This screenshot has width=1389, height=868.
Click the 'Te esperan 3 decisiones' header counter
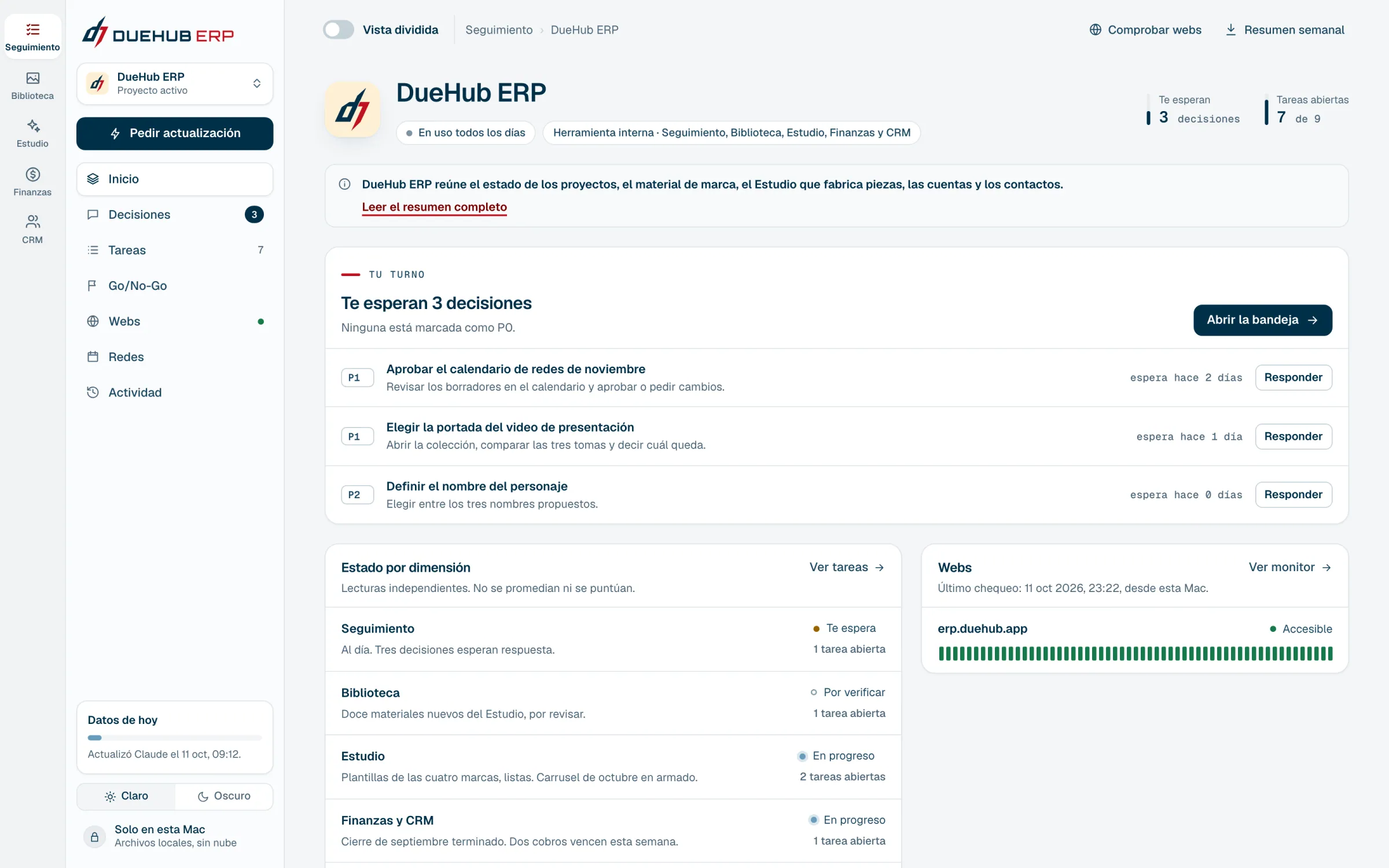(x=1193, y=109)
